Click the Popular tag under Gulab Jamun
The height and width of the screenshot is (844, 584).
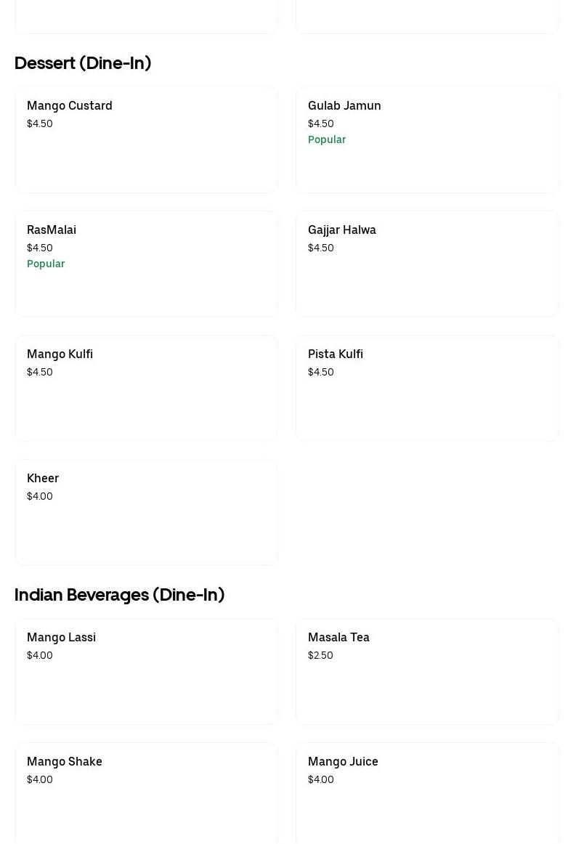click(327, 139)
